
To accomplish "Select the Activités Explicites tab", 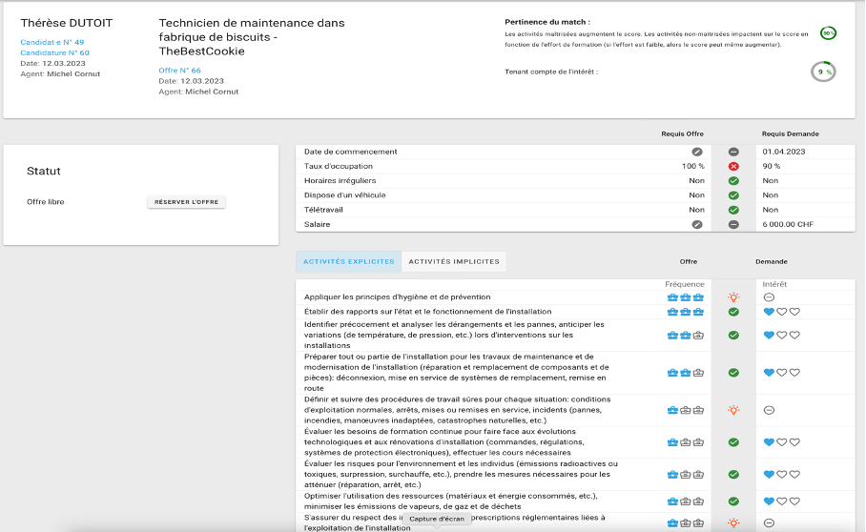I will pos(348,261).
